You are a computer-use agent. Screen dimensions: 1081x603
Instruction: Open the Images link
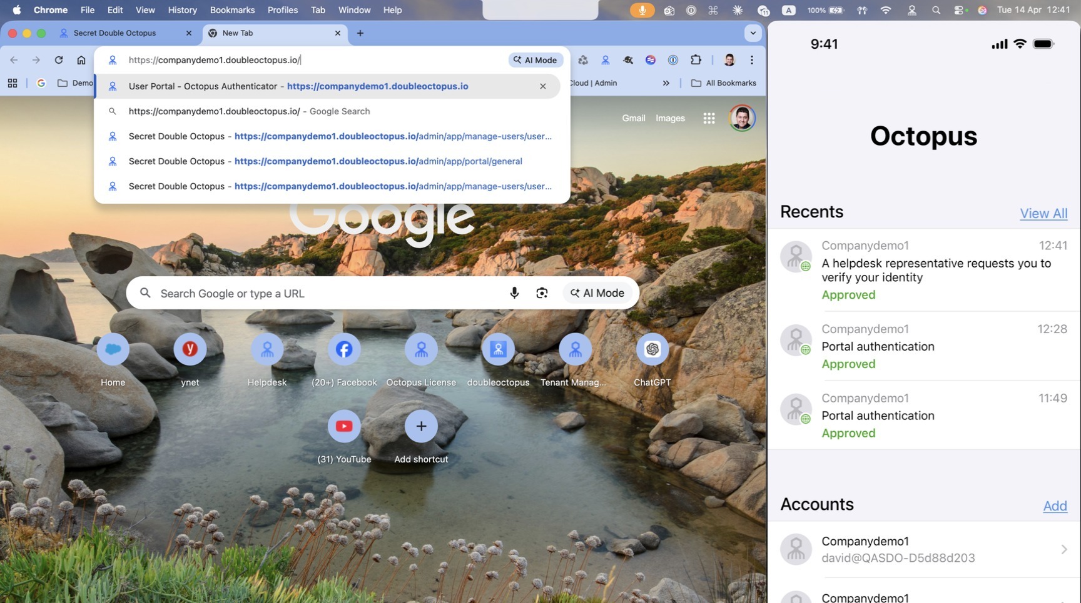[670, 118]
